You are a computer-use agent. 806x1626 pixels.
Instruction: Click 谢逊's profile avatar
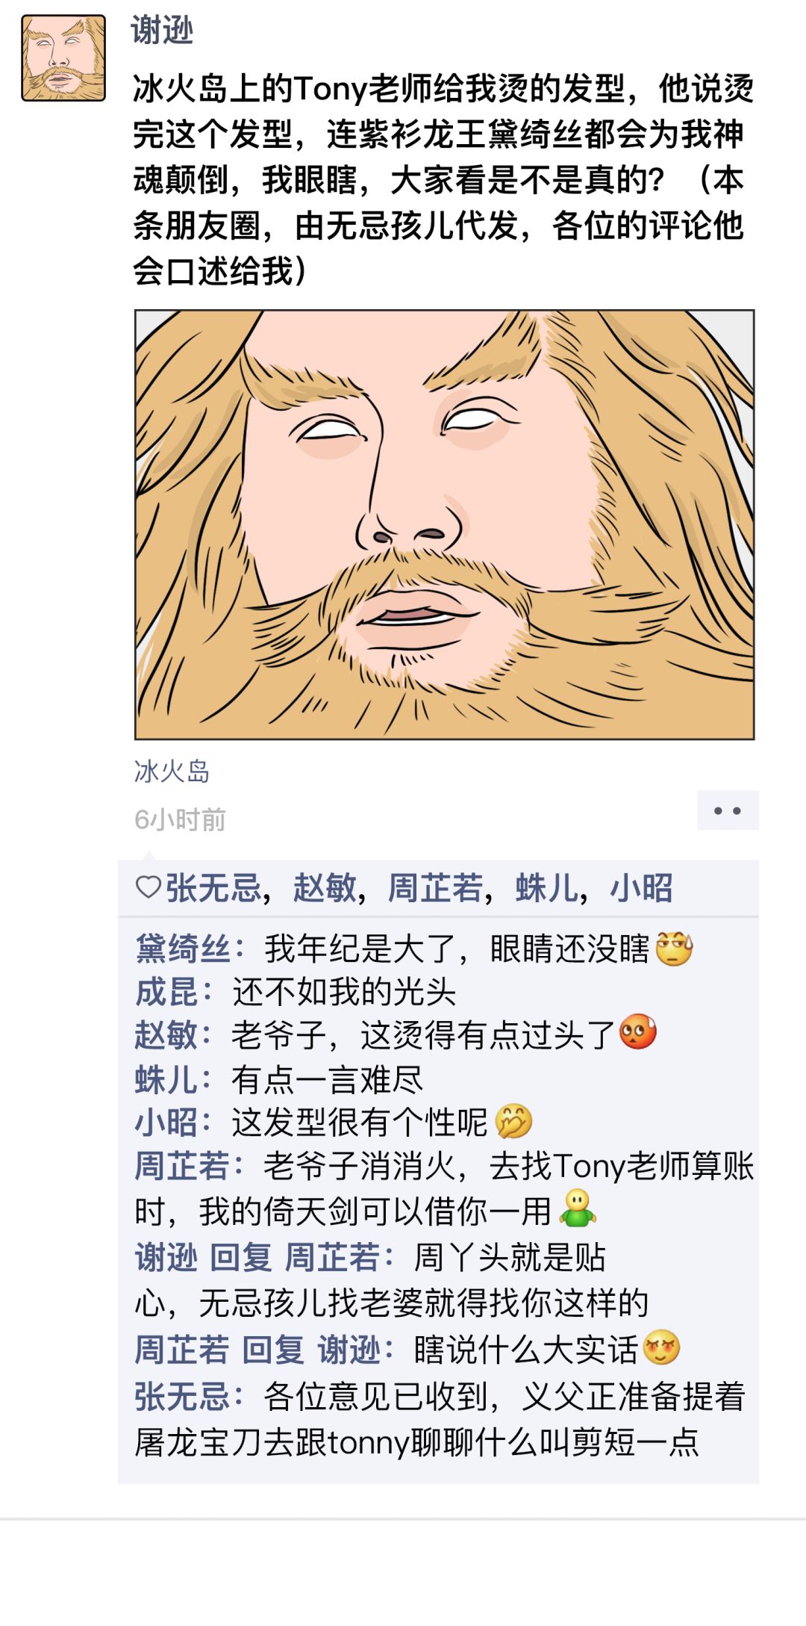[x=63, y=58]
